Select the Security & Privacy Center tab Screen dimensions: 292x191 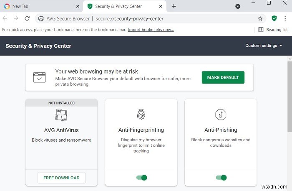click(121, 6)
